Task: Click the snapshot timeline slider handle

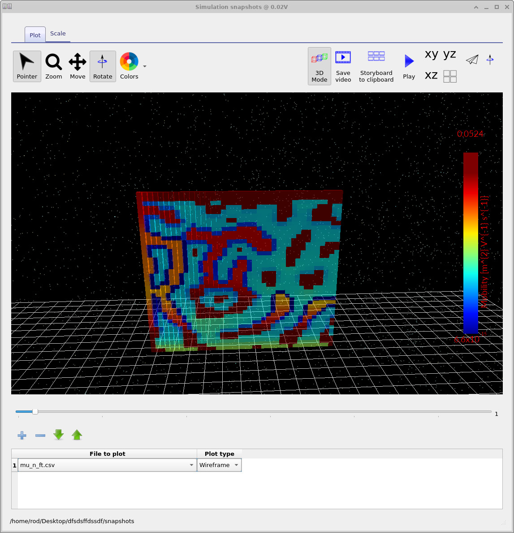Action: pos(35,411)
